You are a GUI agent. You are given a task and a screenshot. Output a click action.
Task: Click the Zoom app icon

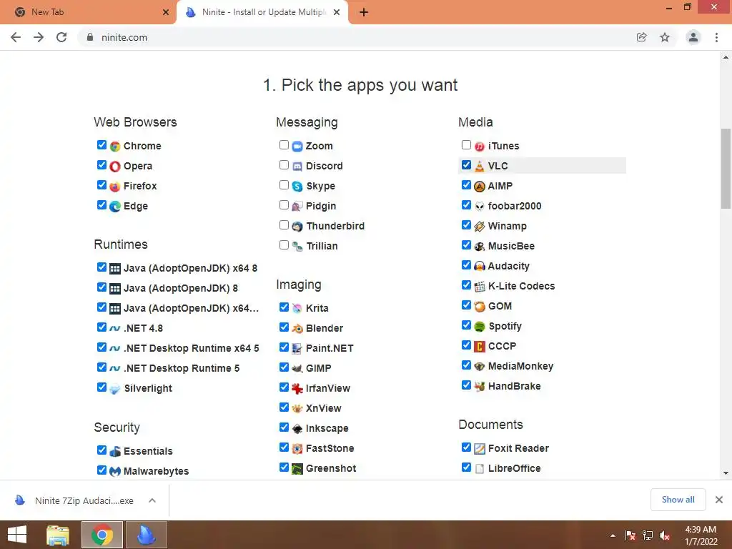297,146
